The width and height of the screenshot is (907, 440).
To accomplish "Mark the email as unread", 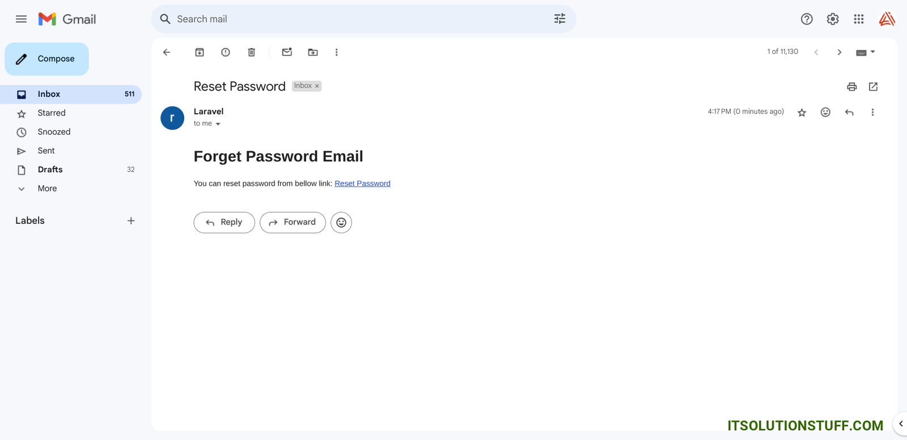I will point(287,52).
